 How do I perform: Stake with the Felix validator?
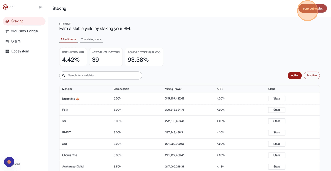tap(277, 110)
